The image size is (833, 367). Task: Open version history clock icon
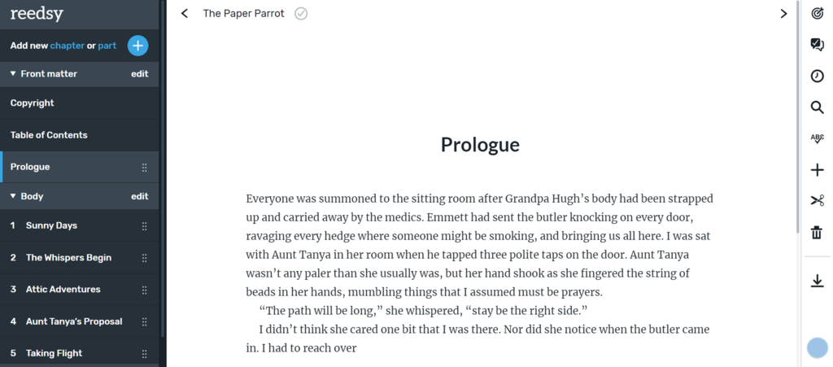pyautogui.click(x=817, y=76)
